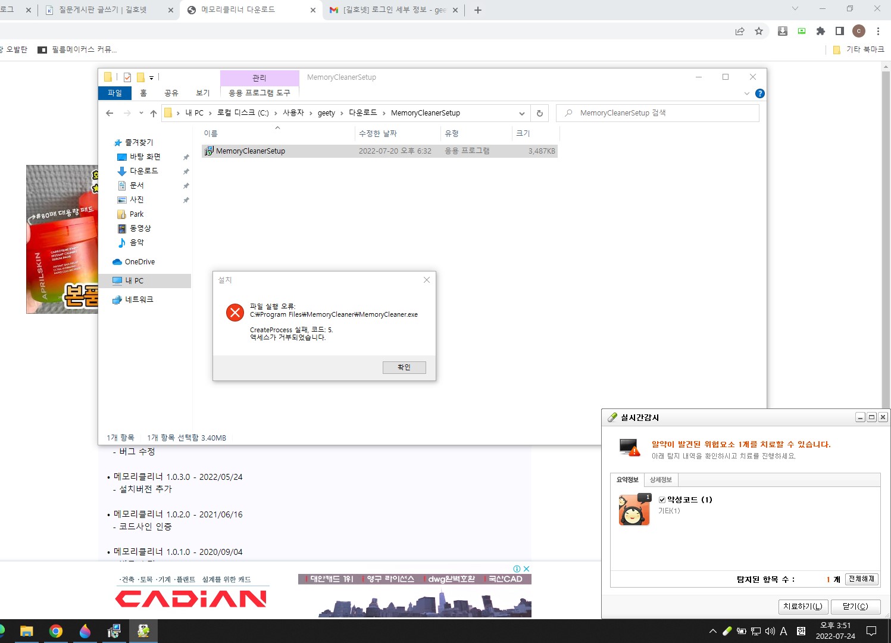Screen dimensions: 891x643
Task: Click the share page icon in address bar
Action: [740, 31]
